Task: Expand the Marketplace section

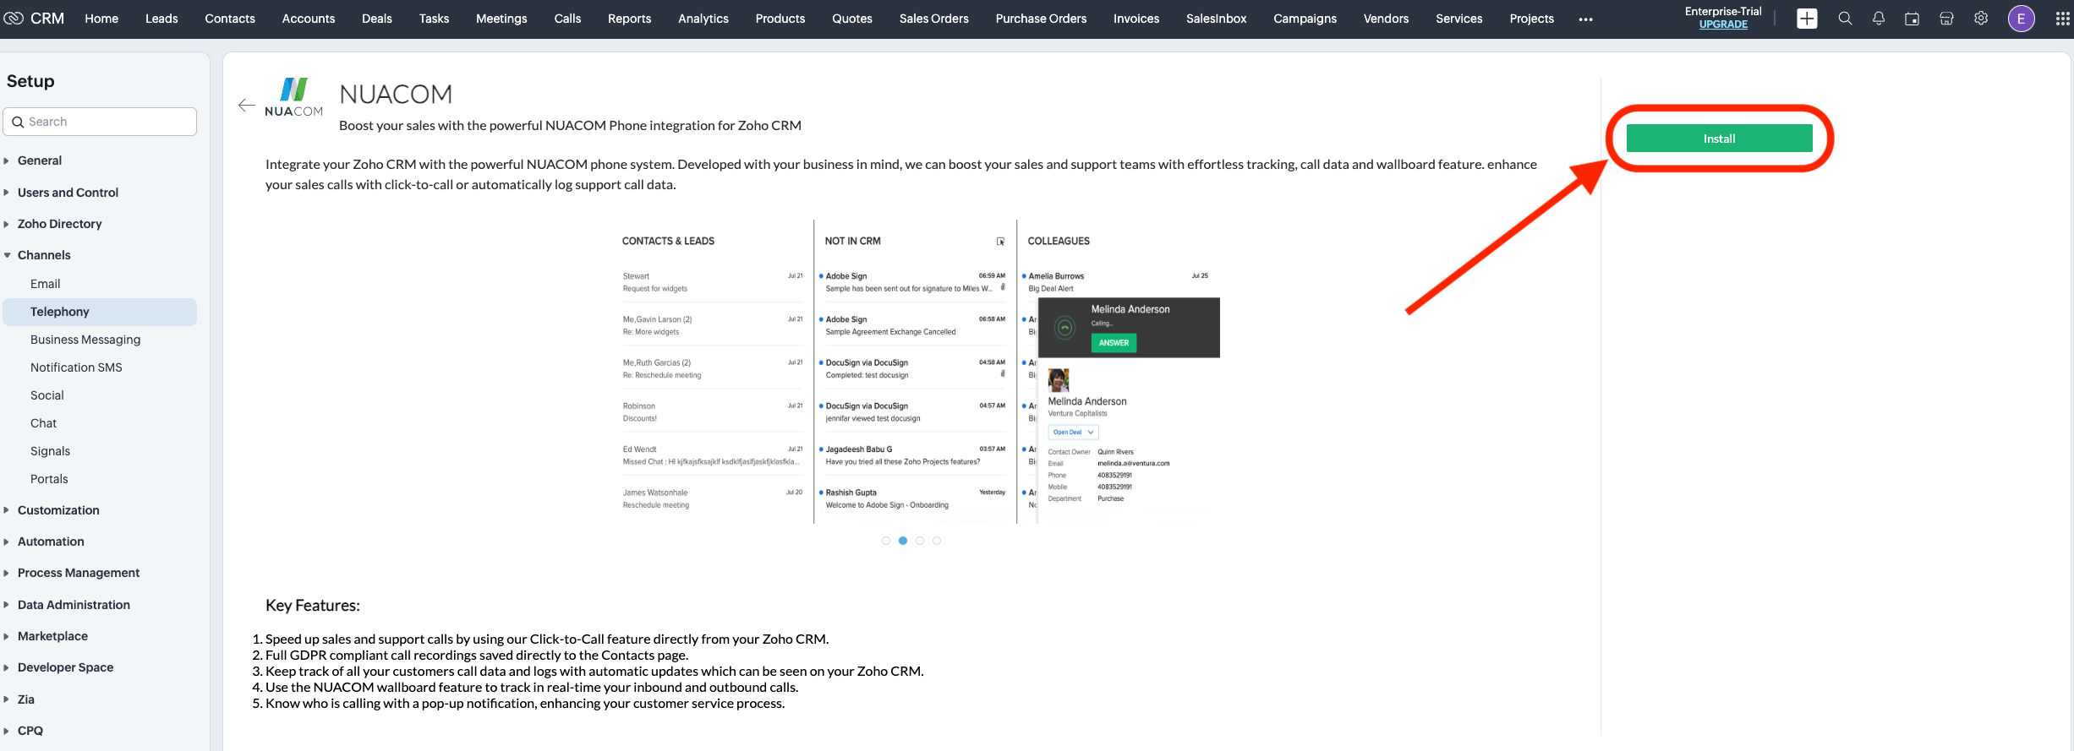Action: tap(52, 636)
